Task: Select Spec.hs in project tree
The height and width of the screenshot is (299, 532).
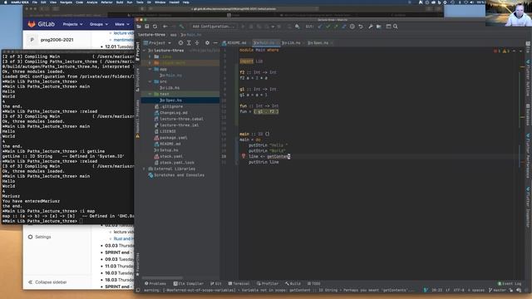Action: 170,100
